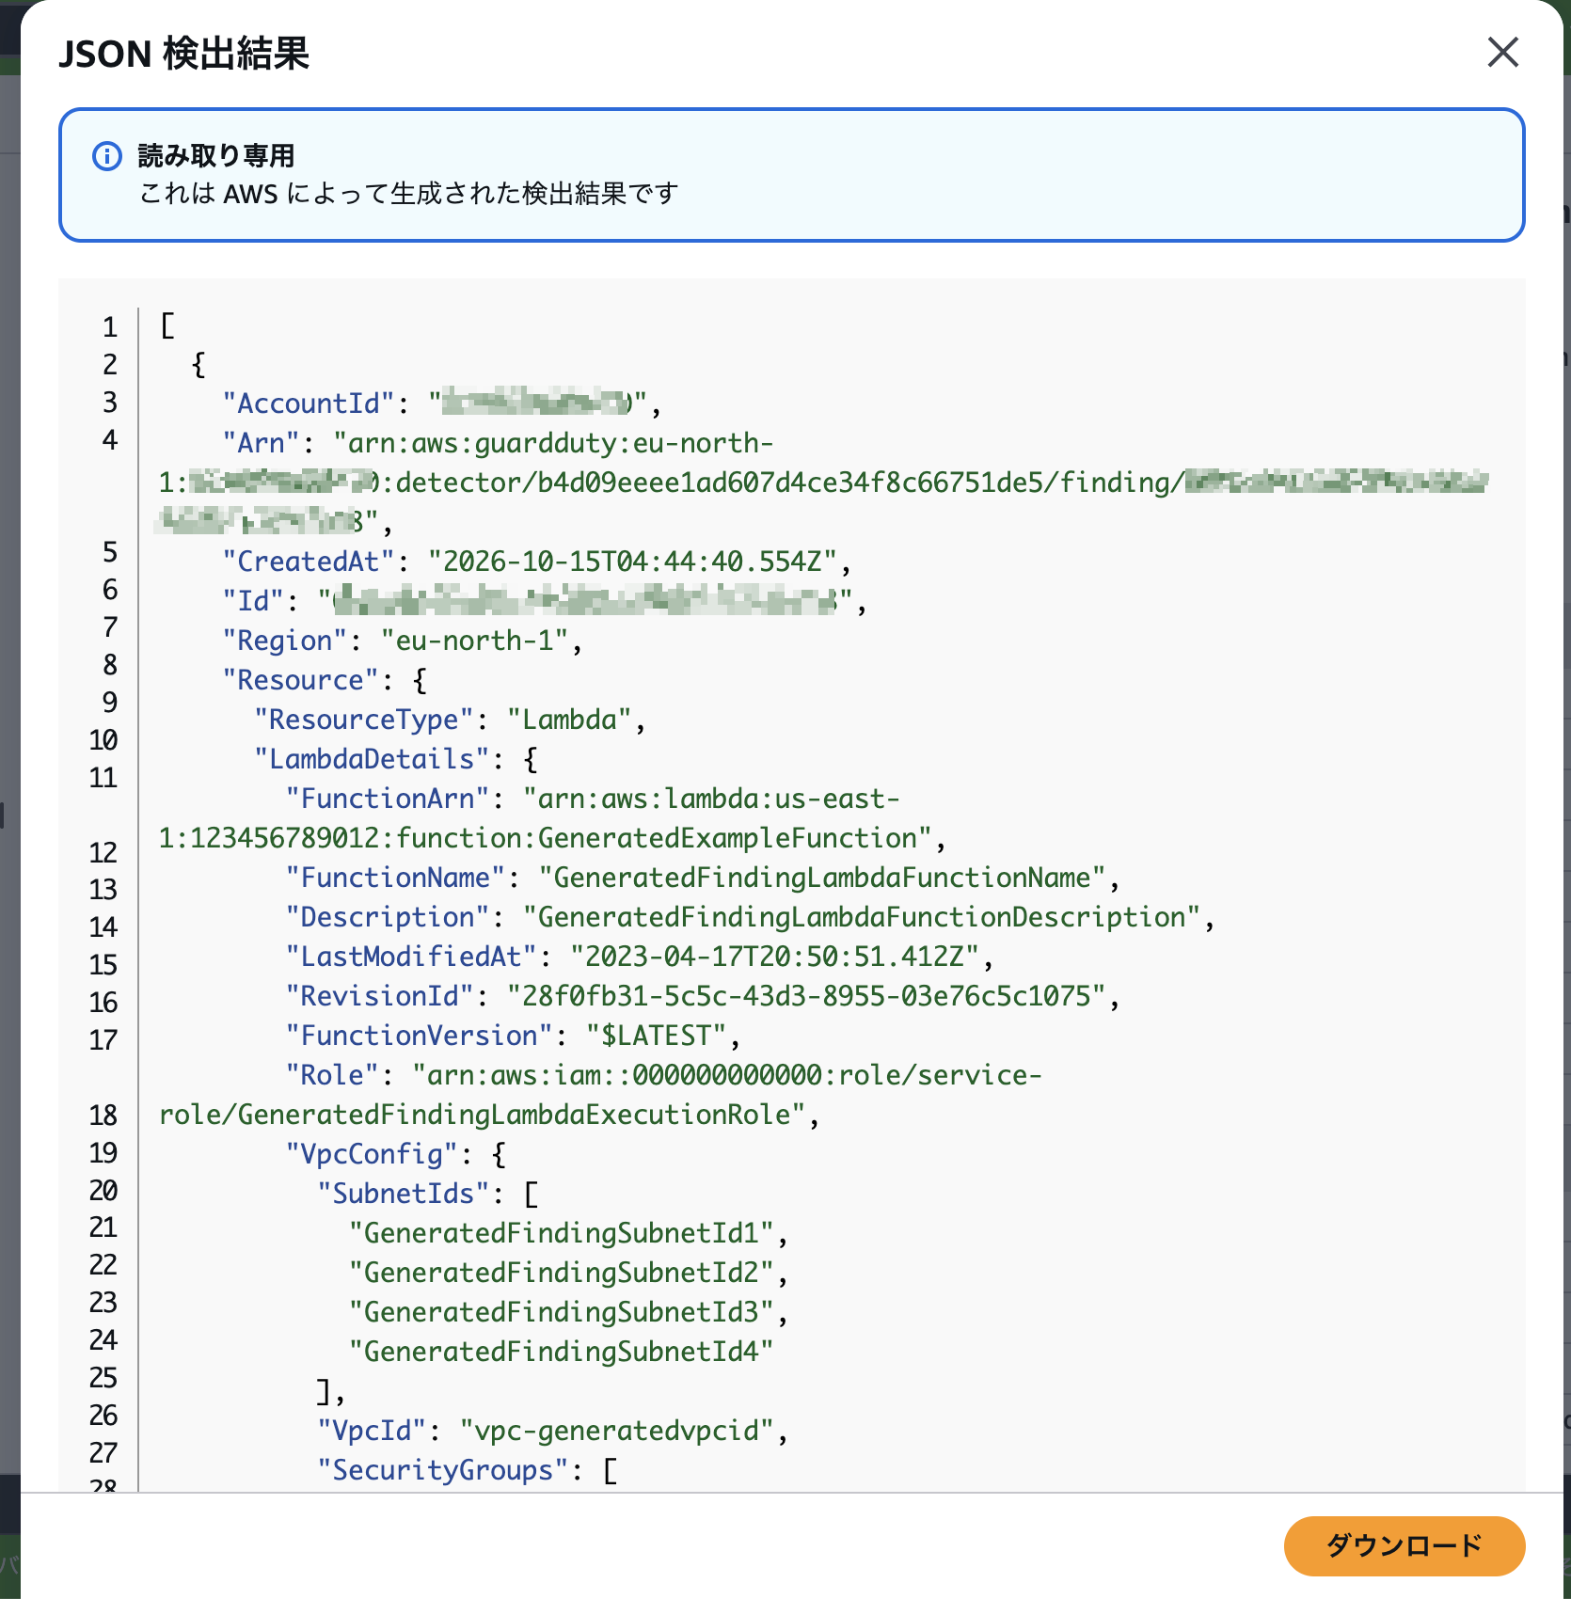Click the "$LATEST" FunctionVersion value
Screen dimensions: 1571x1599
point(656,1036)
